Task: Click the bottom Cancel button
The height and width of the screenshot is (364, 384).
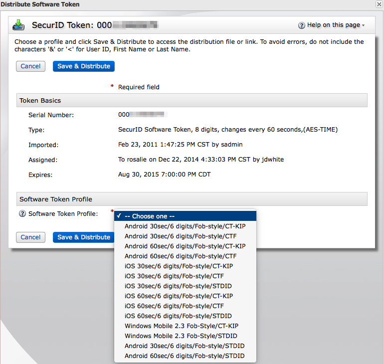Action: [x=30, y=237]
